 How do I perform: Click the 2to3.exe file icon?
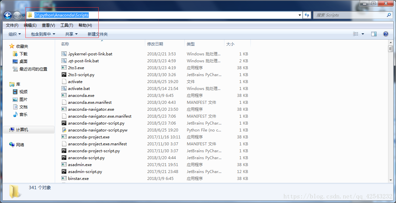[64, 68]
